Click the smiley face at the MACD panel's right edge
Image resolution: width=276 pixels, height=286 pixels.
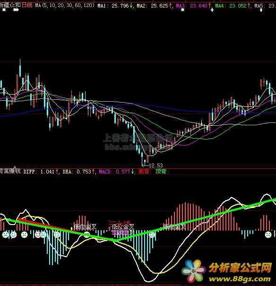[x=268, y=234]
